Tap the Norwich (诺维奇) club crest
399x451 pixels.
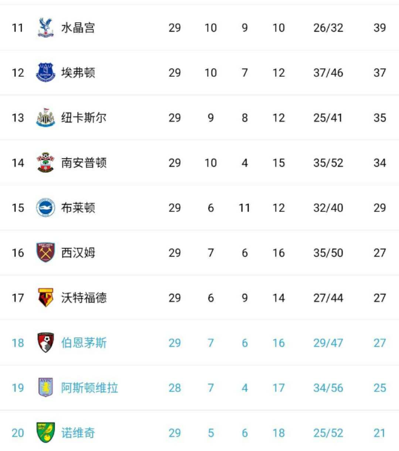click(45, 433)
